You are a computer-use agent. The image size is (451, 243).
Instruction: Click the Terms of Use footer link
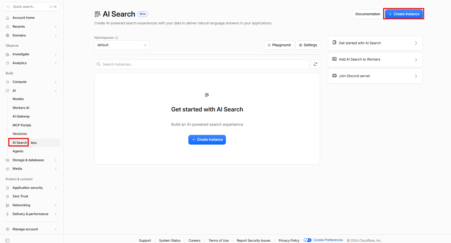point(218,241)
